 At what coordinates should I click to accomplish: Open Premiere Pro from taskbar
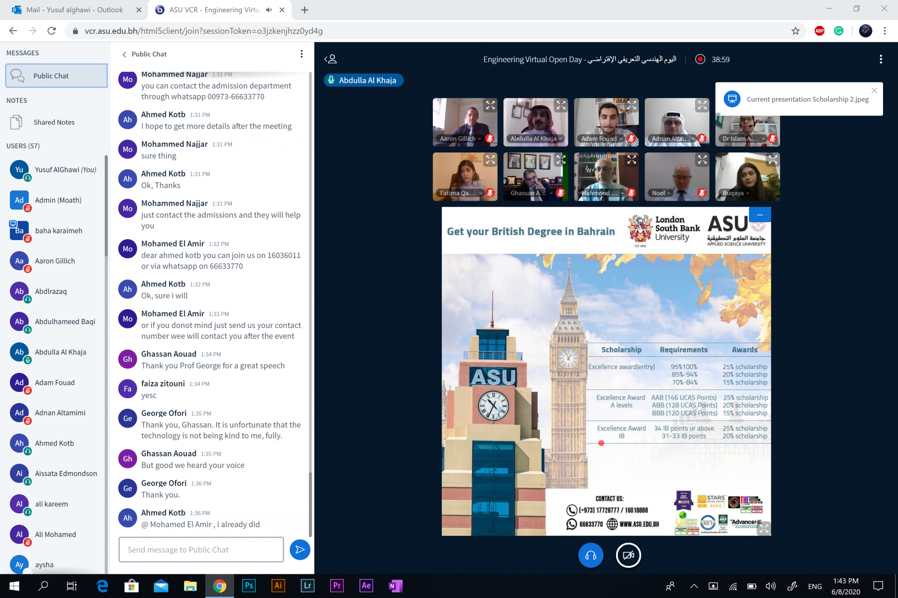(x=337, y=586)
